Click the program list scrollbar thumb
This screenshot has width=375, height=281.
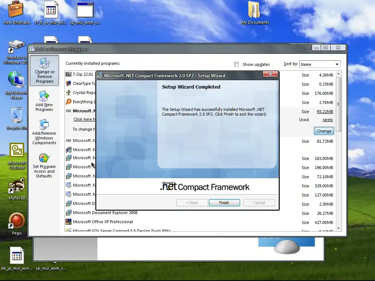tap(338, 104)
